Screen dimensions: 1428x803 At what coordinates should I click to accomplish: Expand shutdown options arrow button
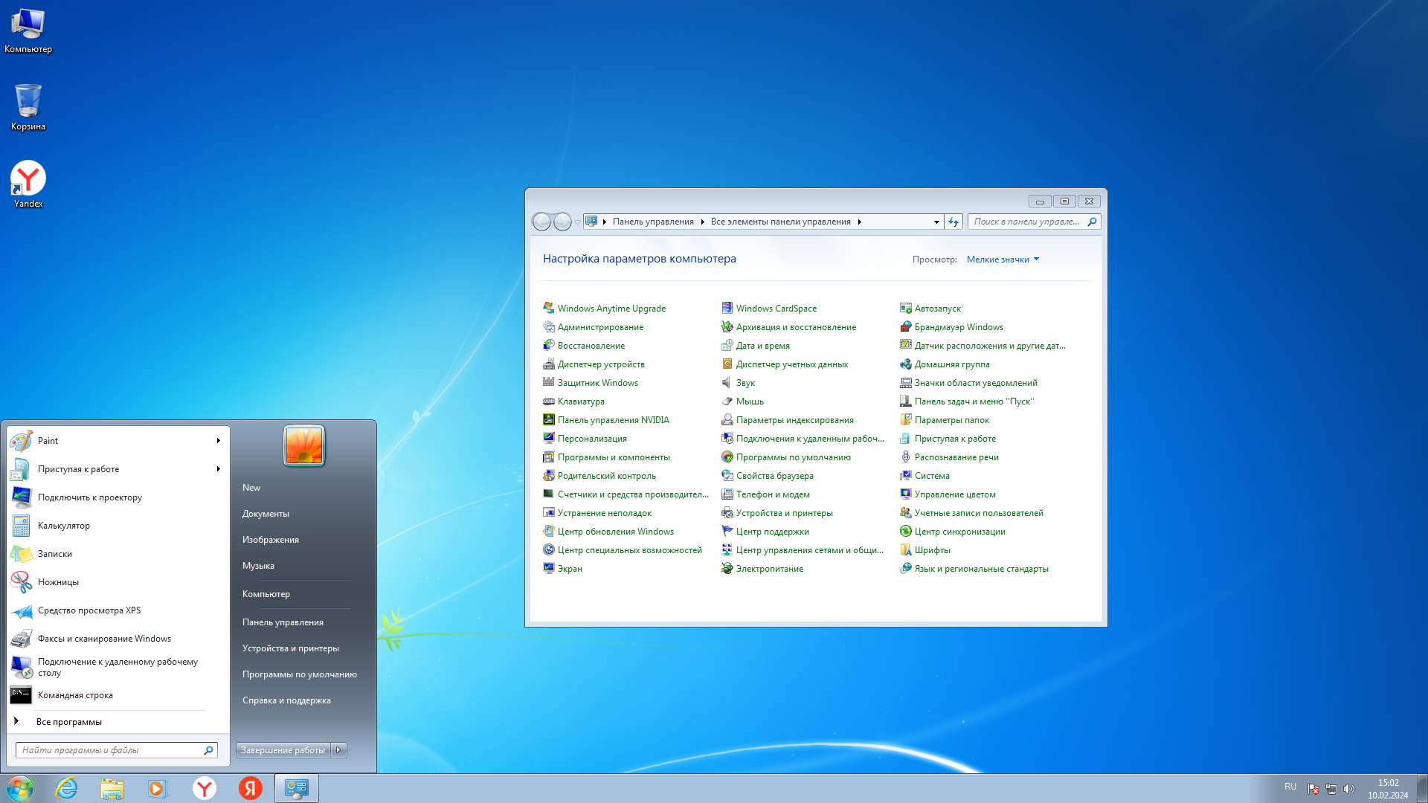click(x=339, y=750)
